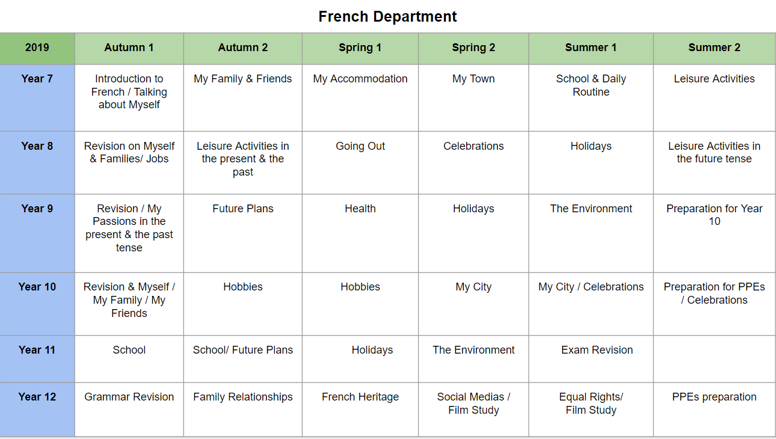This screenshot has height=439, width=776.
Task: Click the Grammar Revision cell
Action: (129, 410)
